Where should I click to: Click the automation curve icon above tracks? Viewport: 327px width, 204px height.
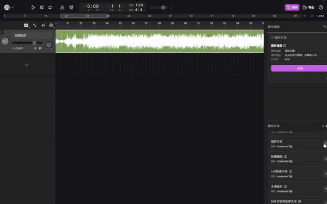pos(35,25)
